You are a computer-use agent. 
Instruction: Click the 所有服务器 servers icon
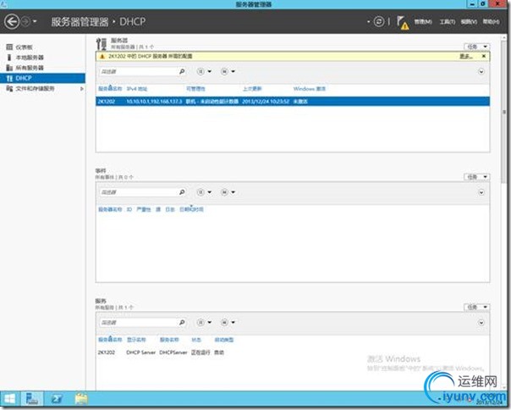9,68
